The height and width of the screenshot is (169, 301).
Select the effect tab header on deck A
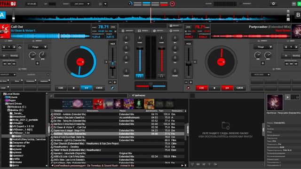[x=38, y=41]
